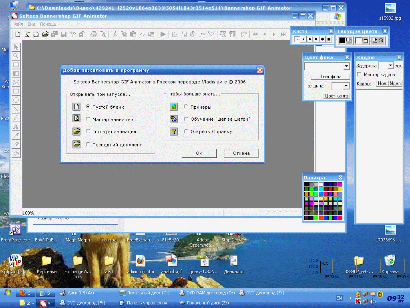This screenshot has width=410, height=308.
Task: Open the "Файл" menu
Action: [18, 24]
